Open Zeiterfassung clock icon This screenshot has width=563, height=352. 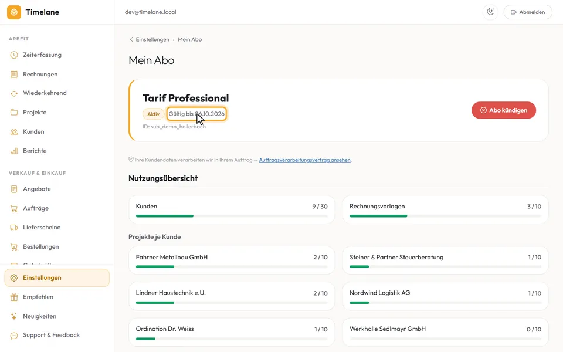14,55
